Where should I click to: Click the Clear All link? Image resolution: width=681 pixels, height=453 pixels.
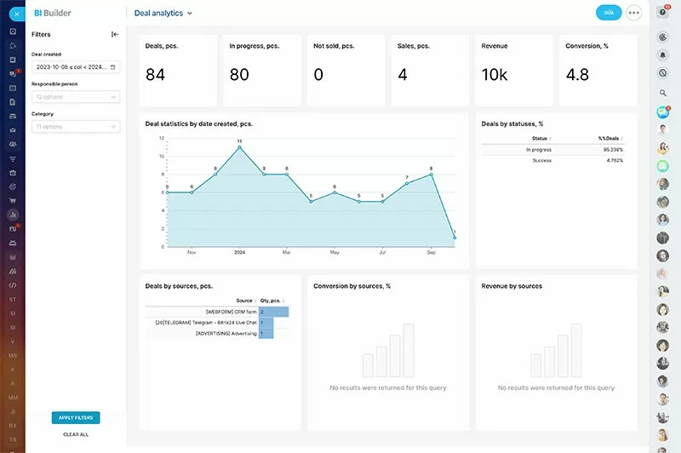click(x=76, y=434)
